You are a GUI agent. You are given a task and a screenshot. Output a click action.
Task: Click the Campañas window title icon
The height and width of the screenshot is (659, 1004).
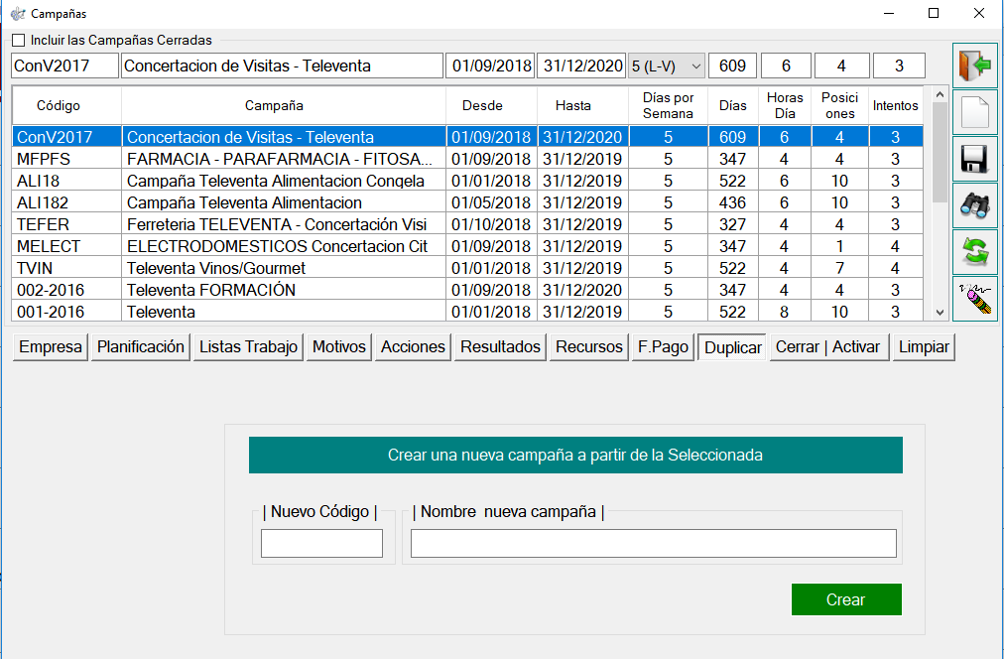pos(18,14)
